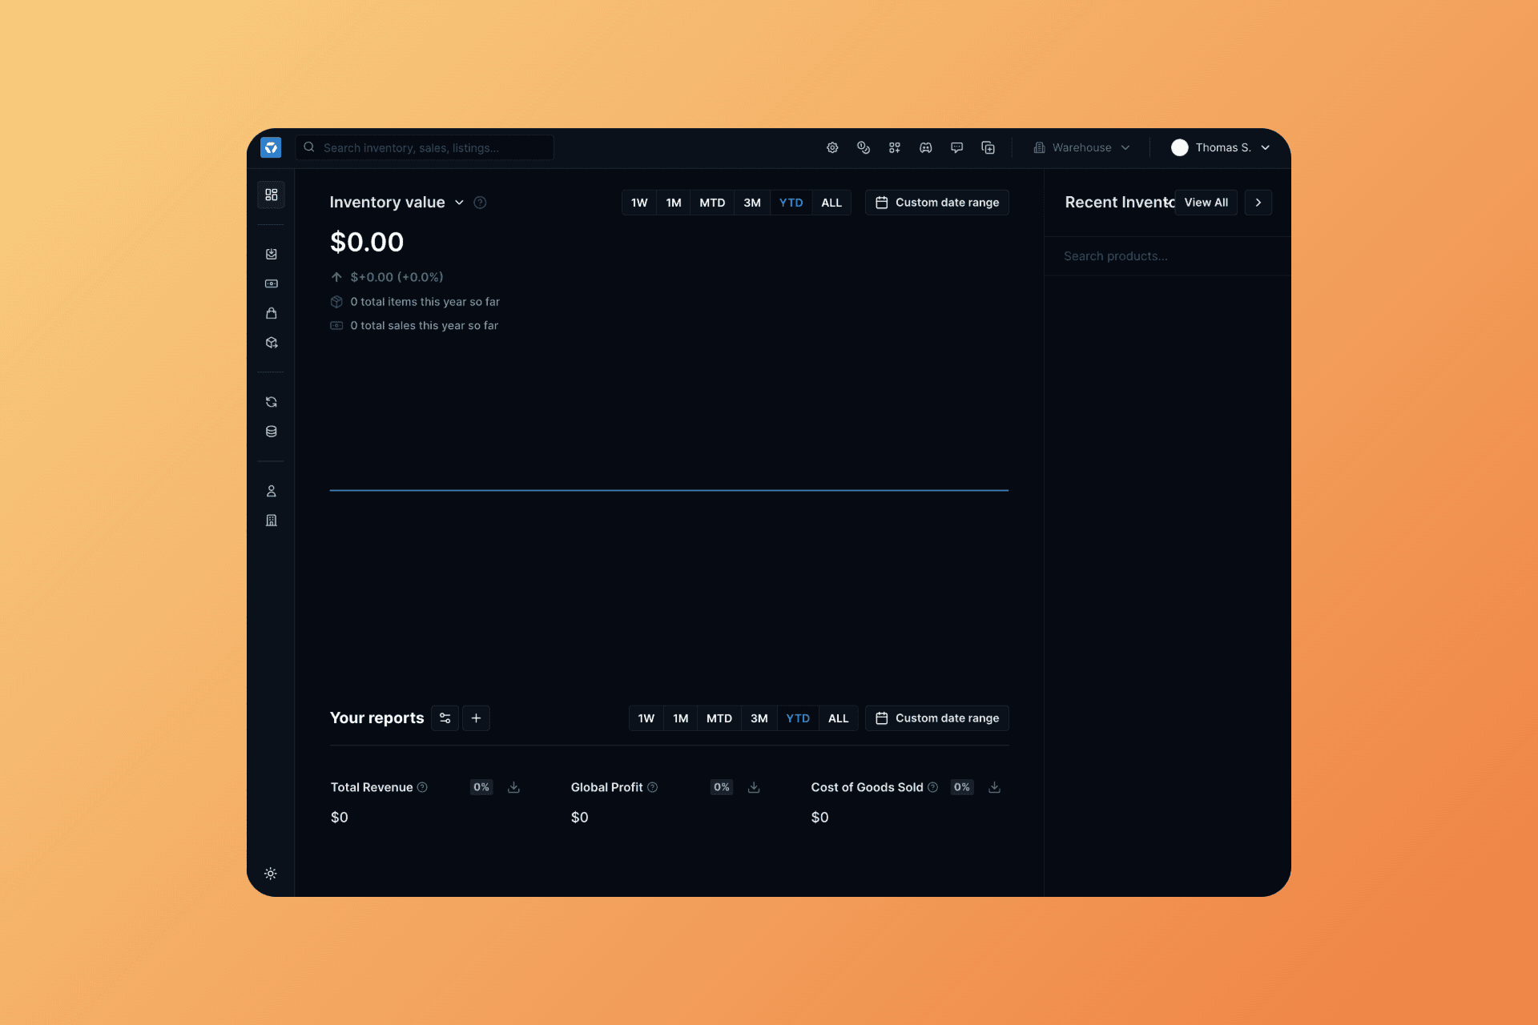The width and height of the screenshot is (1538, 1025).
Task: Select the 1W range under Your reports
Action: 646,718
